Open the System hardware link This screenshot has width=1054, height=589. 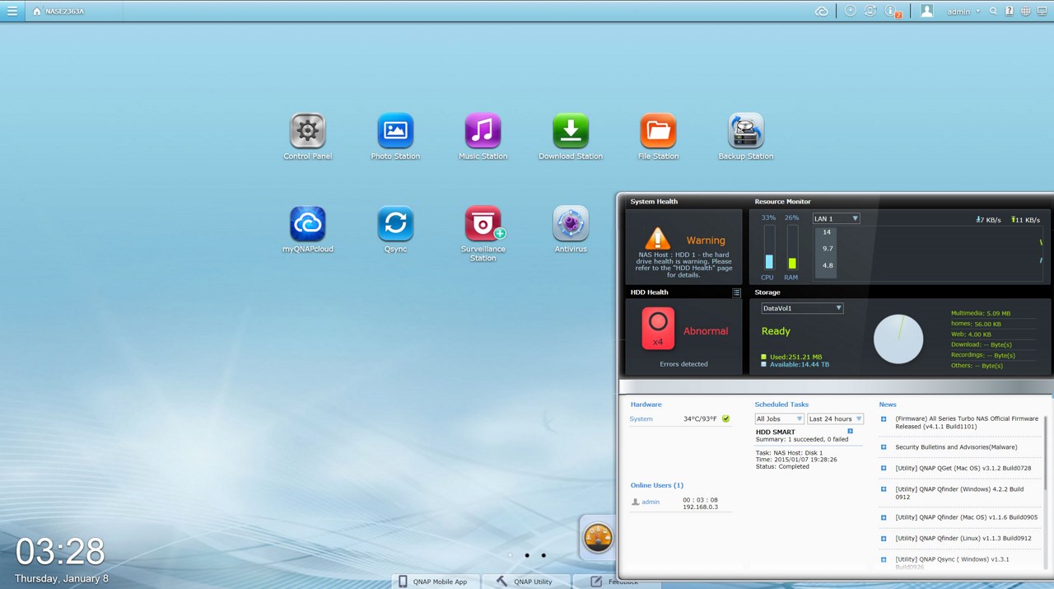click(x=641, y=419)
